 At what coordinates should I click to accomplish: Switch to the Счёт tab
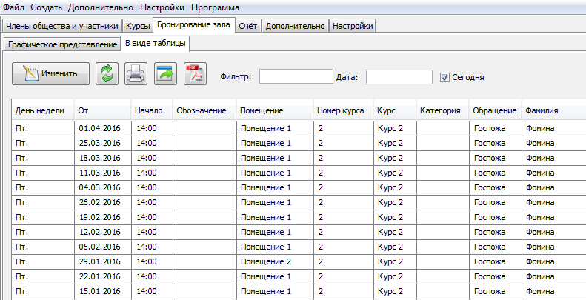(x=248, y=26)
